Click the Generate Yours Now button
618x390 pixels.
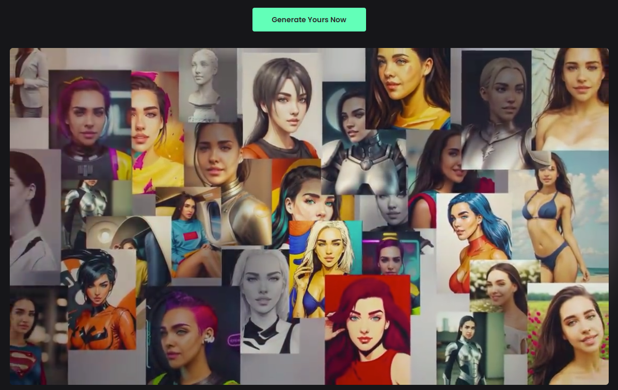click(x=309, y=20)
